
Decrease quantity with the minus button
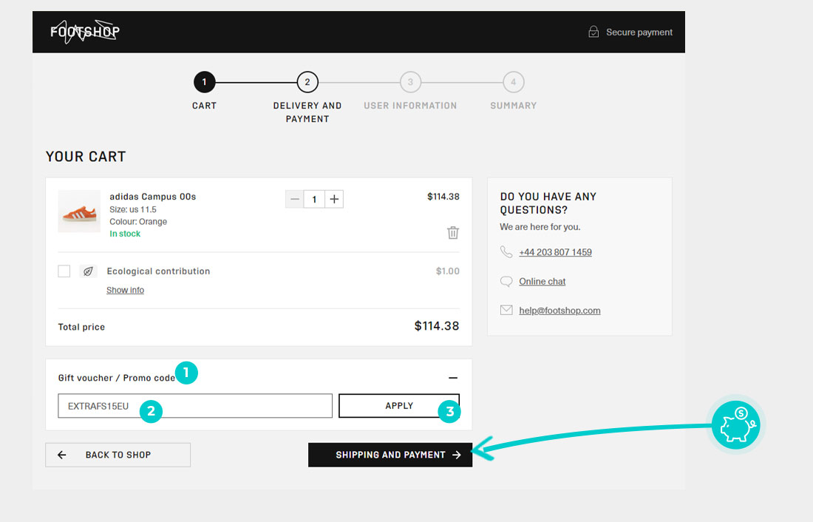295,199
